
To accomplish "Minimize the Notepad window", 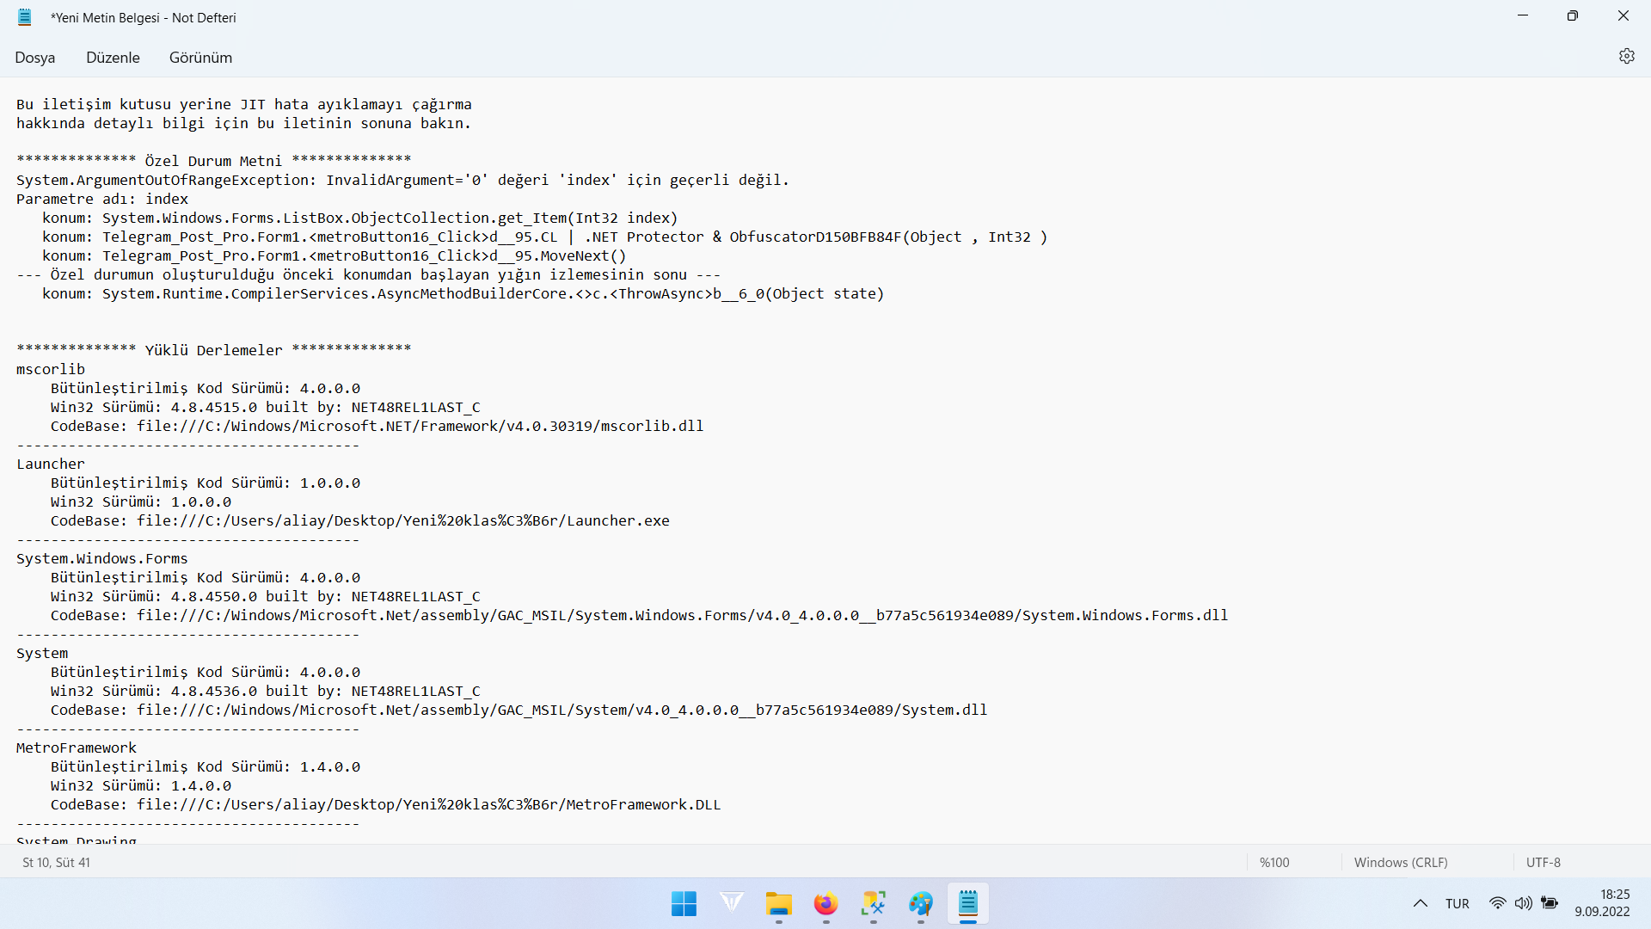I will (x=1523, y=15).
